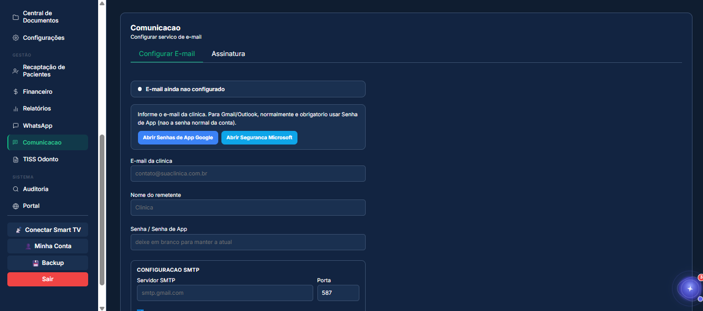Click the Recaptação de Pacientes person icon

point(16,71)
